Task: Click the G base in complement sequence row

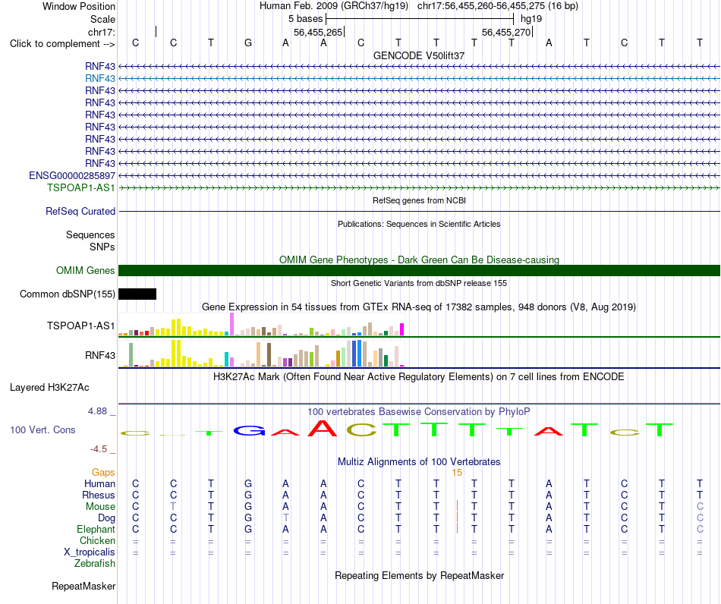Action: pos(248,42)
